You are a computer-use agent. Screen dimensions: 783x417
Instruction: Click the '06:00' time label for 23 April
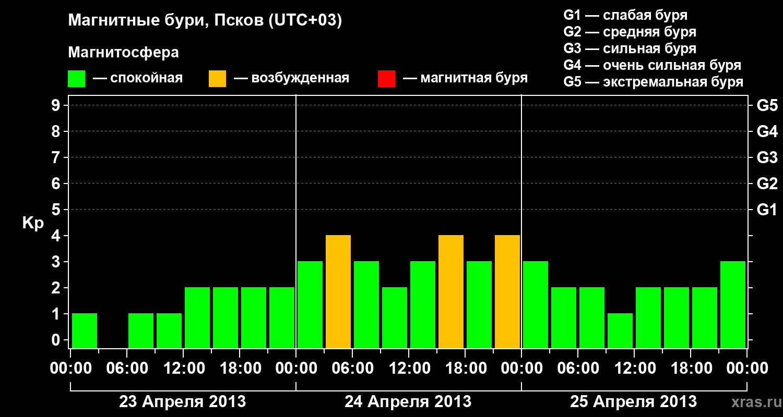tap(127, 369)
